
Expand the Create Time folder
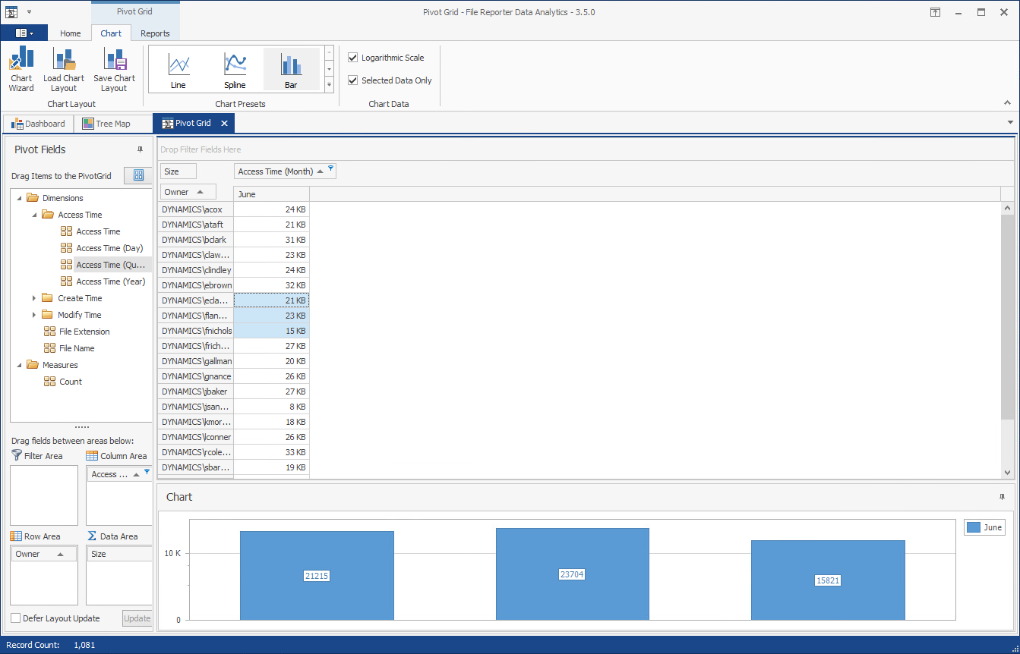pos(34,298)
